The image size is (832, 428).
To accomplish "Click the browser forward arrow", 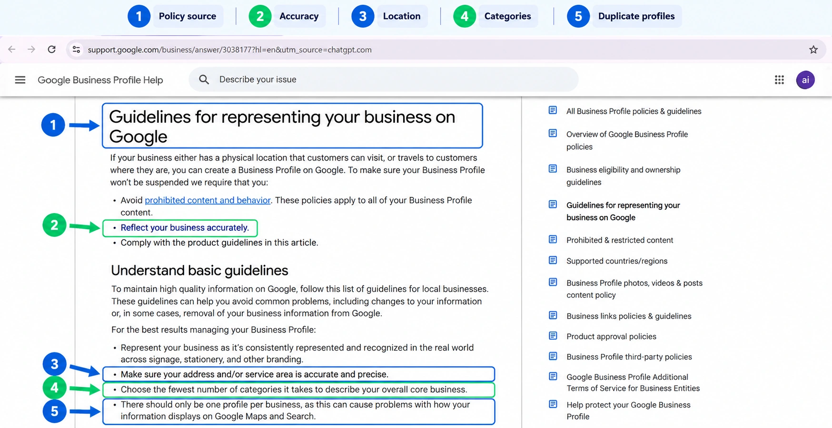I will [31, 49].
